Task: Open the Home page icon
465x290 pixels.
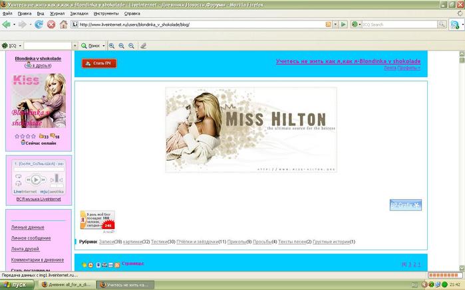Action: 63,25
